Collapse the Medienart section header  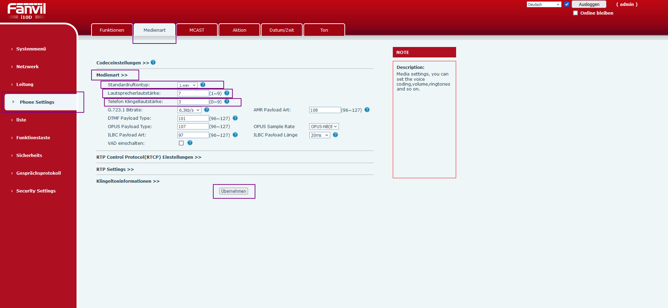click(x=112, y=75)
